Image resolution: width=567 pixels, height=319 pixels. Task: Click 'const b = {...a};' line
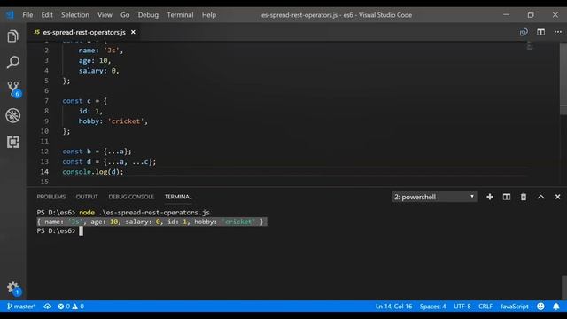[97, 152]
